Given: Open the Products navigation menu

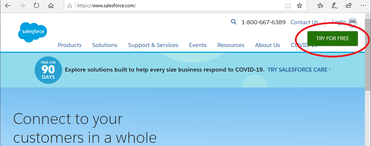Looking at the screenshot, I should click(x=70, y=45).
